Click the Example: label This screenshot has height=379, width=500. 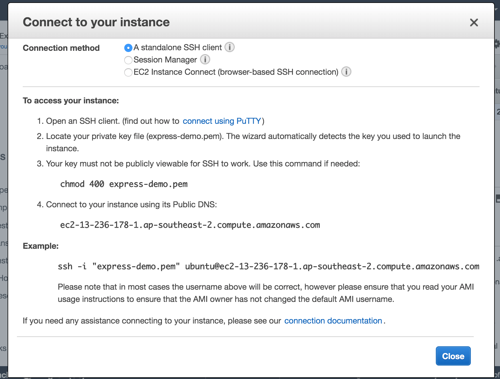coord(41,246)
